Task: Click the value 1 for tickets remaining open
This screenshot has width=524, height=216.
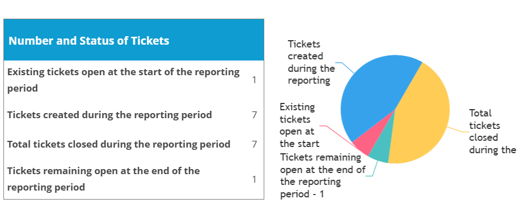Action: [x=254, y=179]
